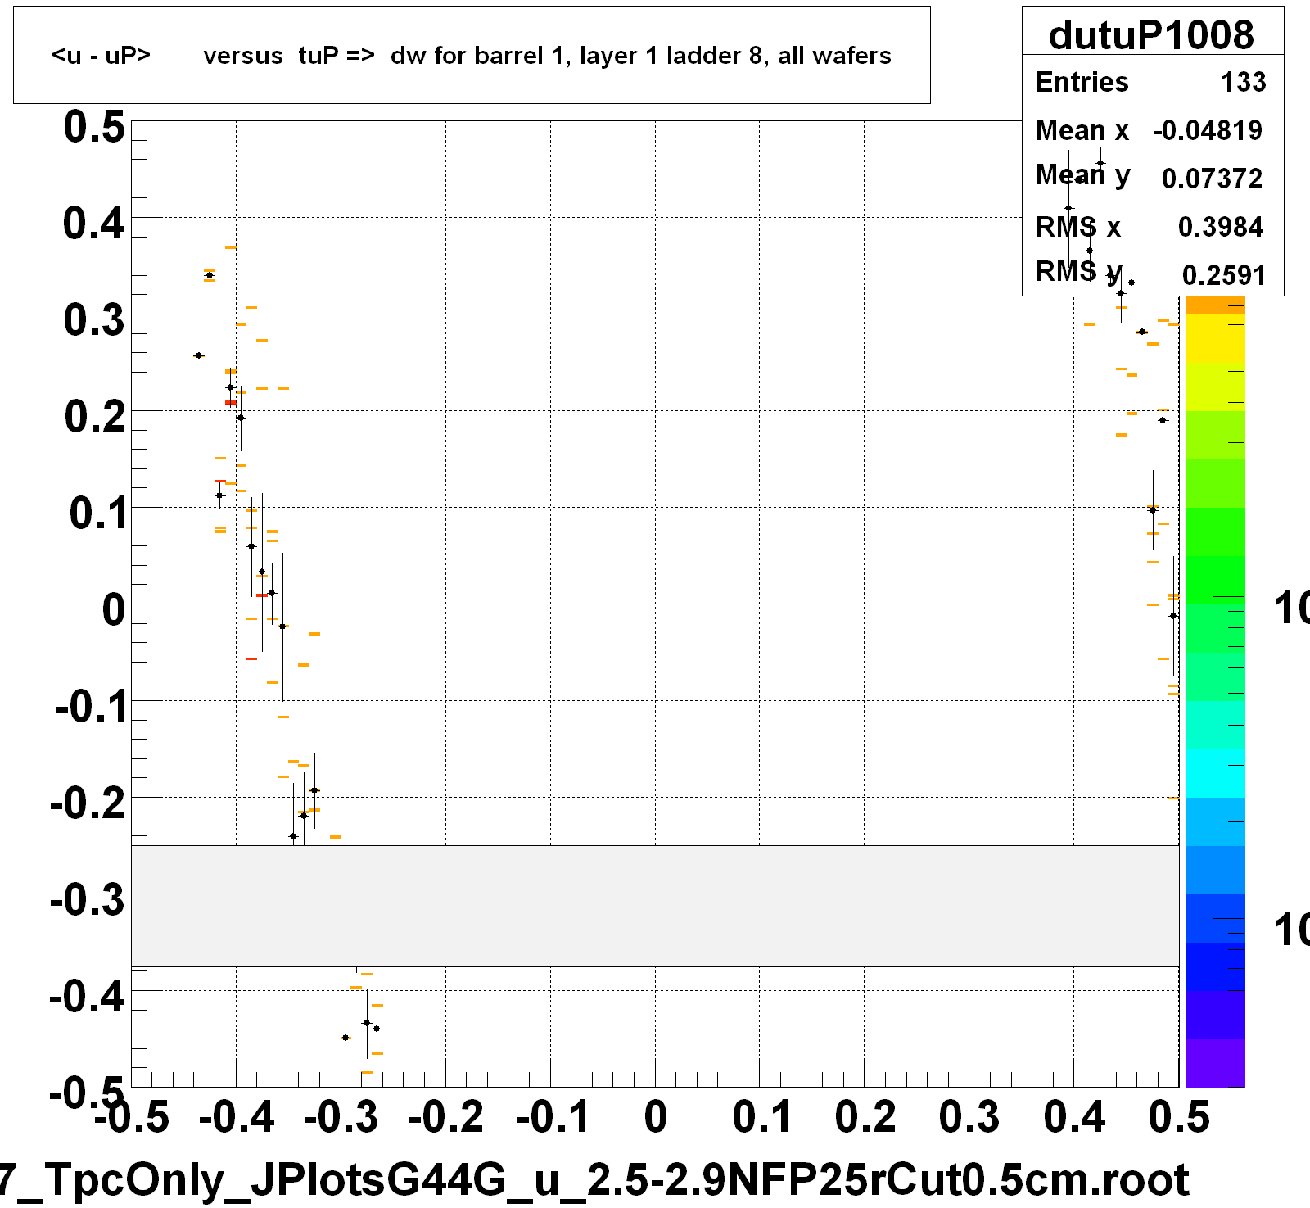Click x-axis label -0.2
Image resolution: width=1310 pixels, height=1208 pixels.
445,1116
